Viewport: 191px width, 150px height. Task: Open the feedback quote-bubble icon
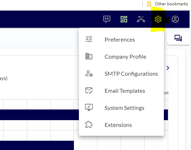107,19
